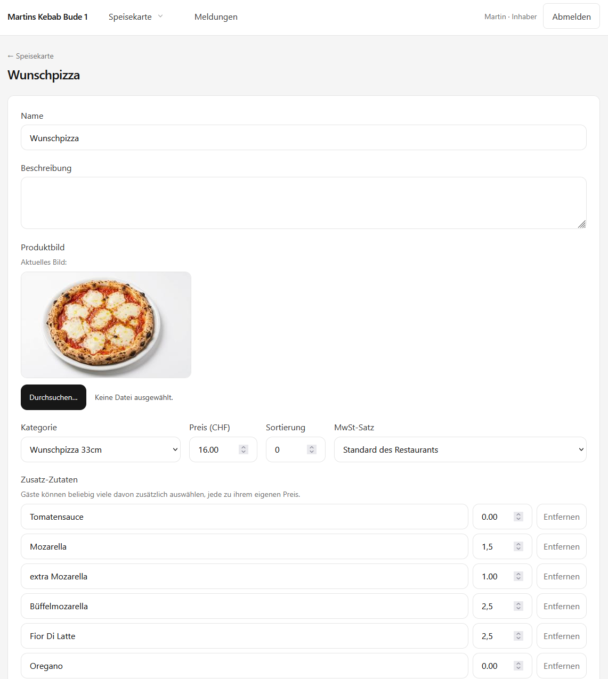This screenshot has width=608, height=679.
Task: Click the Produktbild label
Action: [43, 247]
